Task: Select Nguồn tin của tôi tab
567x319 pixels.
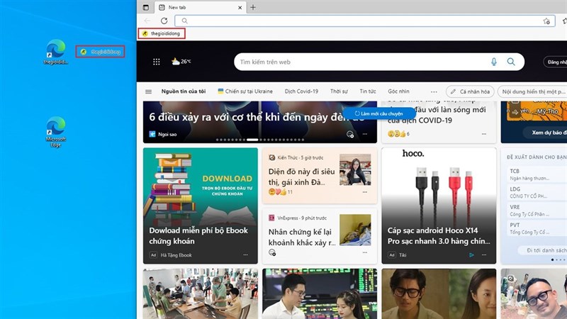Action: 184,91
